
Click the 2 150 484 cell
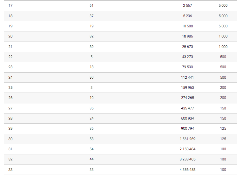pyautogui.click(x=187, y=149)
